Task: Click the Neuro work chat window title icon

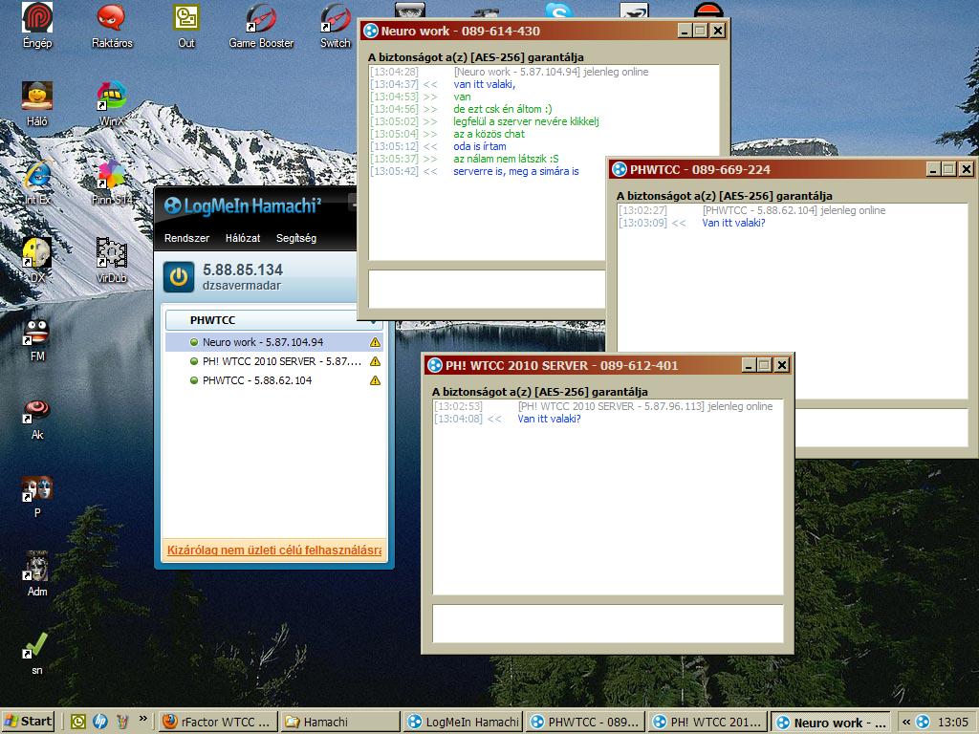Action: [371, 31]
